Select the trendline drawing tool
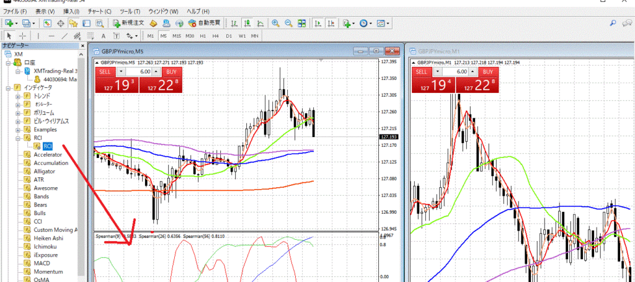 64,36
